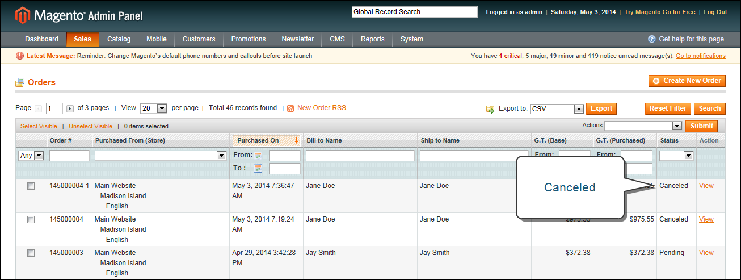
Task: View order 145000004-1
Action: pos(706,186)
